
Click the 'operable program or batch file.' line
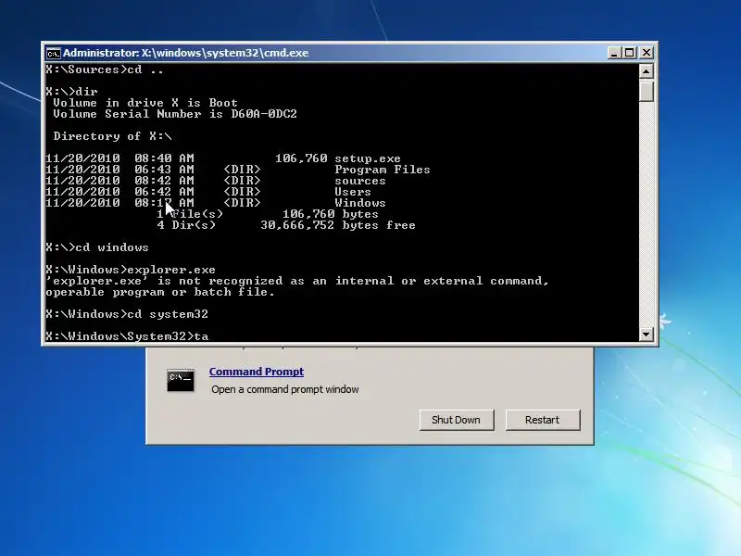(x=160, y=292)
